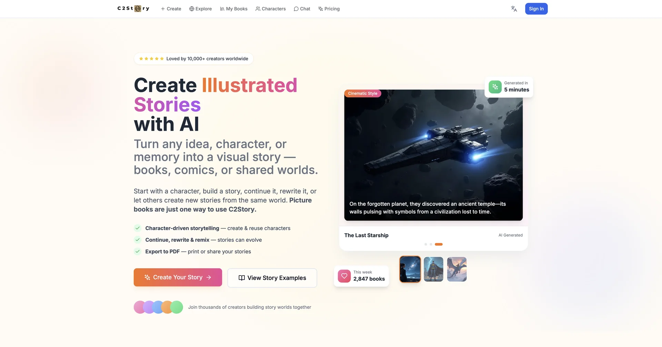Click the Sign In button
This screenshot has height=347, width=662.
click(536, 9)
